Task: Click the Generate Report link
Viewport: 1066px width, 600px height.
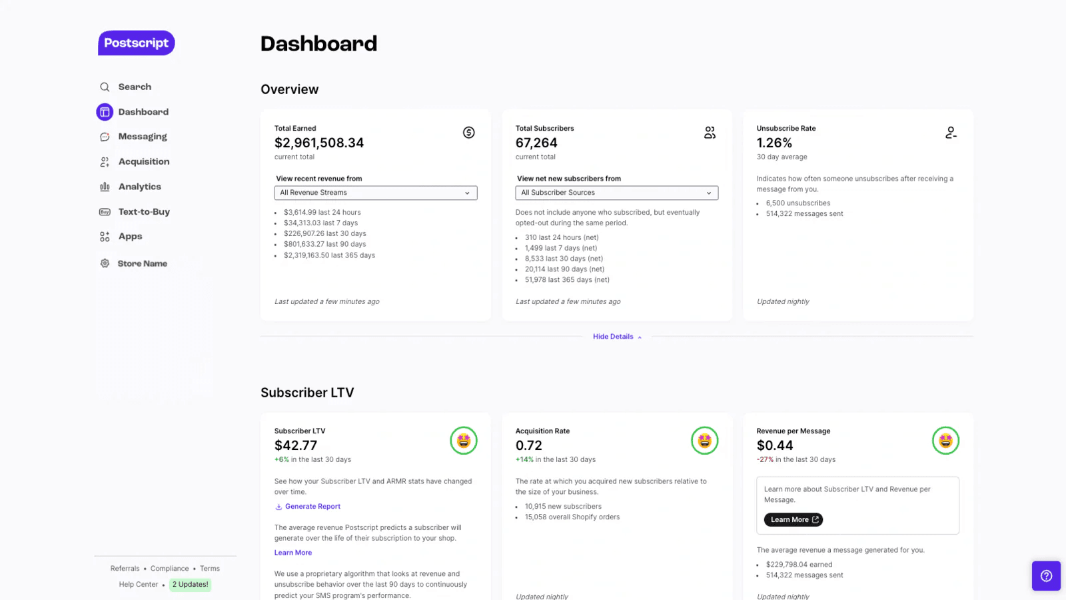Action: 312,507
